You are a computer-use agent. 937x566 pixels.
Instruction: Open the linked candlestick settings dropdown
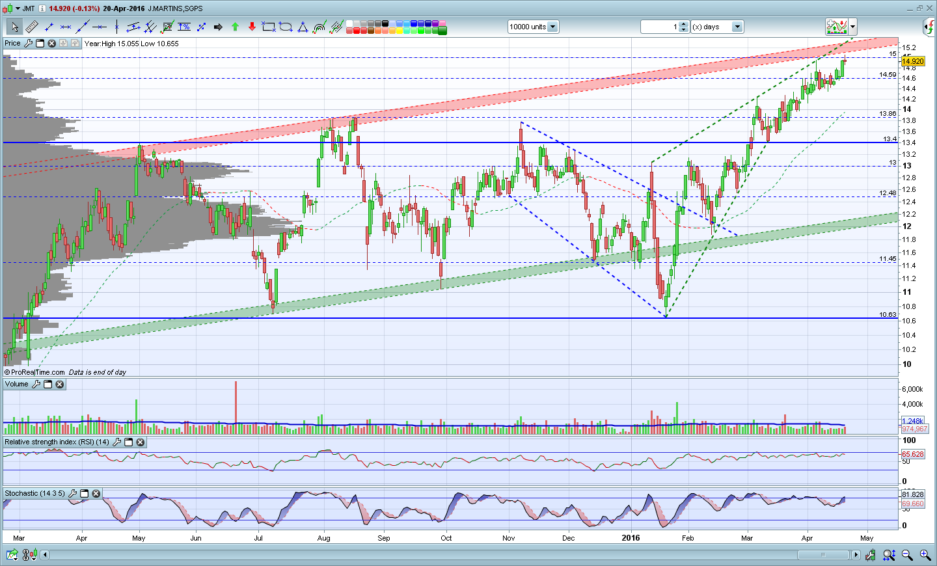click(29, 555)
